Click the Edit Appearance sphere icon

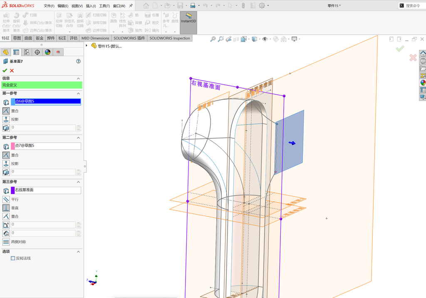tap(276, 39)
